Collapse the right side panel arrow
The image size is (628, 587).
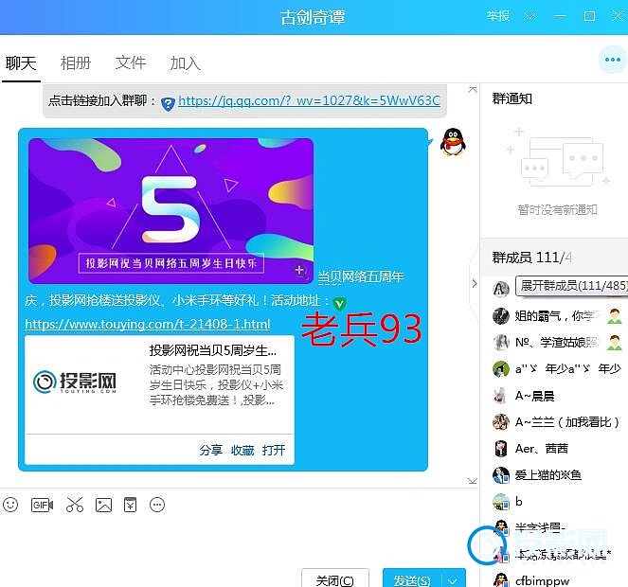pos(475,283)
